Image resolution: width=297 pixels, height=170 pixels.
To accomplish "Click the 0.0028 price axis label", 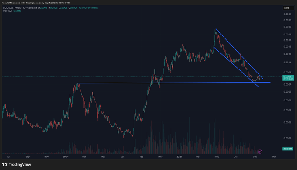I will point(287,14).
